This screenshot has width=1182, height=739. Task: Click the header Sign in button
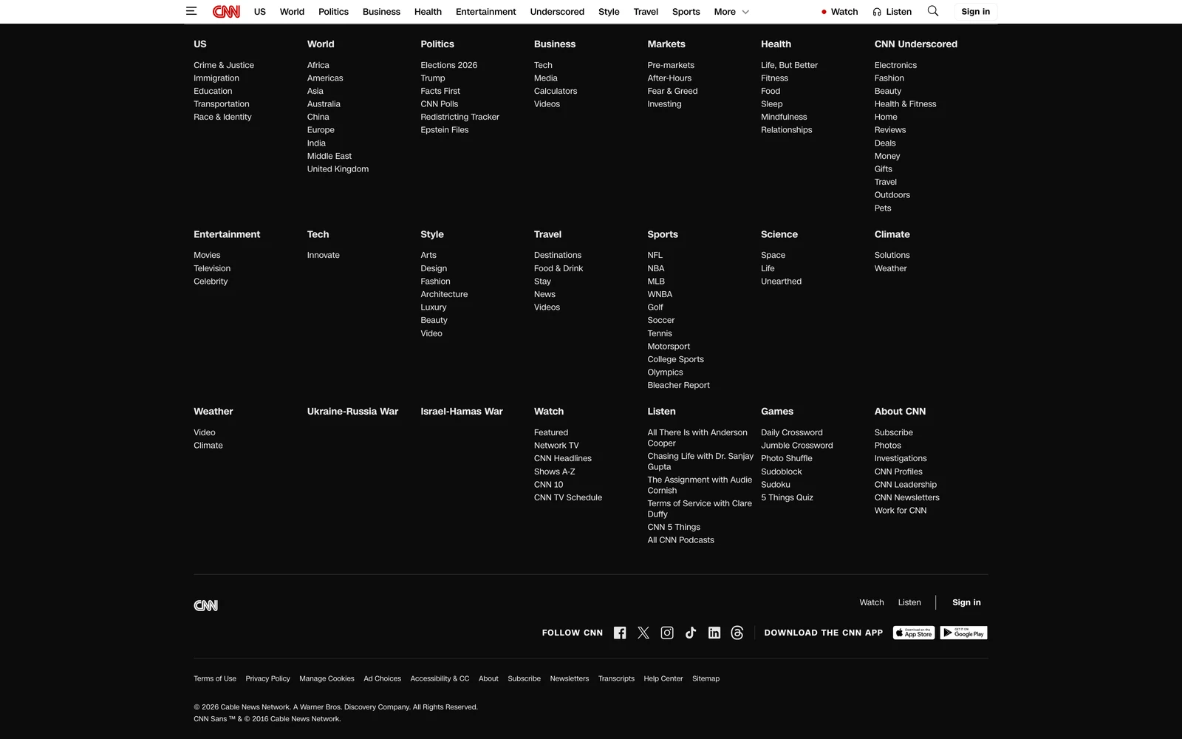(x=975, y=12)
